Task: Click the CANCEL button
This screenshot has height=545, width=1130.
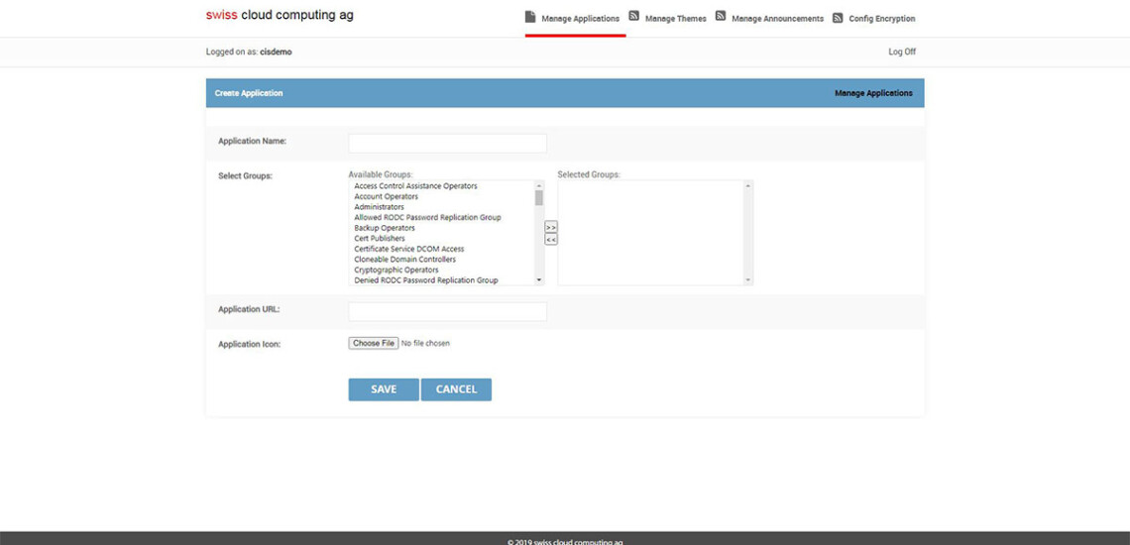Action: (x=456, y=389)
